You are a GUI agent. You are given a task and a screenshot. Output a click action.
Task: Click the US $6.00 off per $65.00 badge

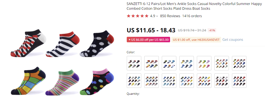tap(148, 40)
